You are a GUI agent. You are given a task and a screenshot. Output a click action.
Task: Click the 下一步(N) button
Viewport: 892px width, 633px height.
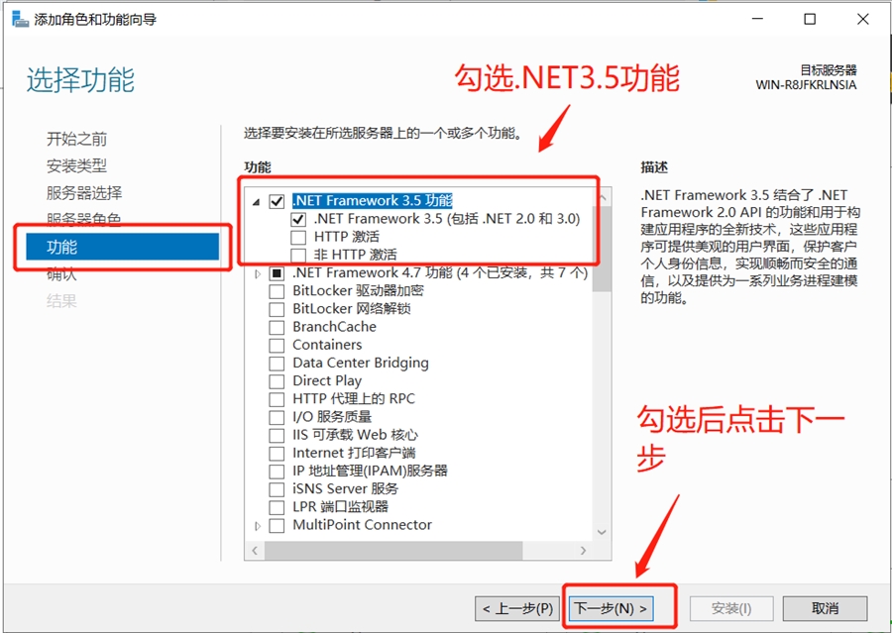click(x=611, y=607)
